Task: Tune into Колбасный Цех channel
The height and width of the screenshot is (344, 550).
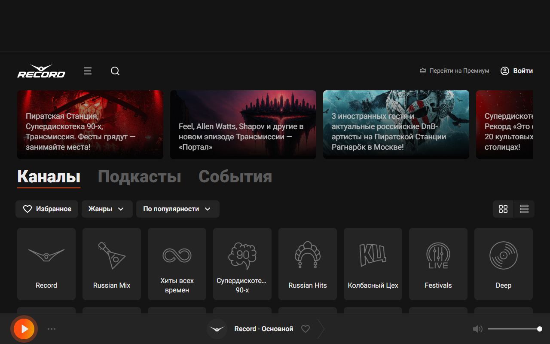Action: coord(373,264)
